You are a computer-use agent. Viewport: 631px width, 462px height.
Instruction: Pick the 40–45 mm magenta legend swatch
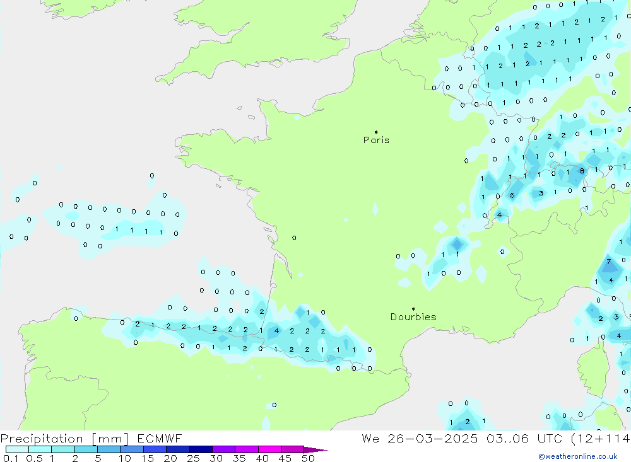[x=269, y=449]
